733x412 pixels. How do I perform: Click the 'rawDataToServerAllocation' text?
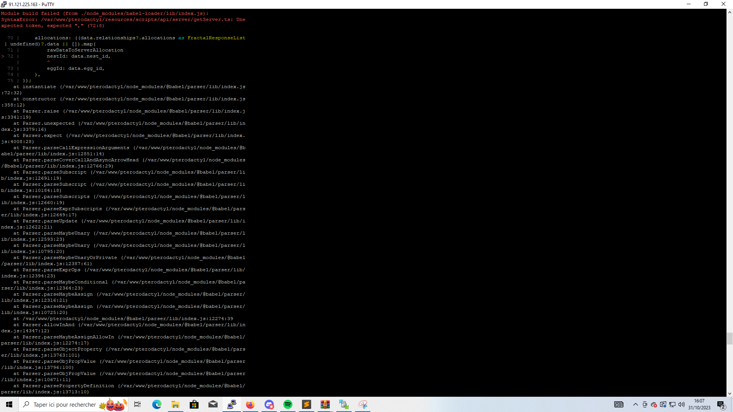85,50
